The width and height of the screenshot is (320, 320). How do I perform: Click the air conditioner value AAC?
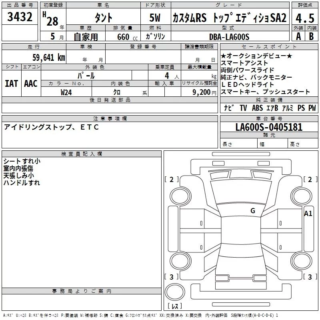click(x=31, y=84)
